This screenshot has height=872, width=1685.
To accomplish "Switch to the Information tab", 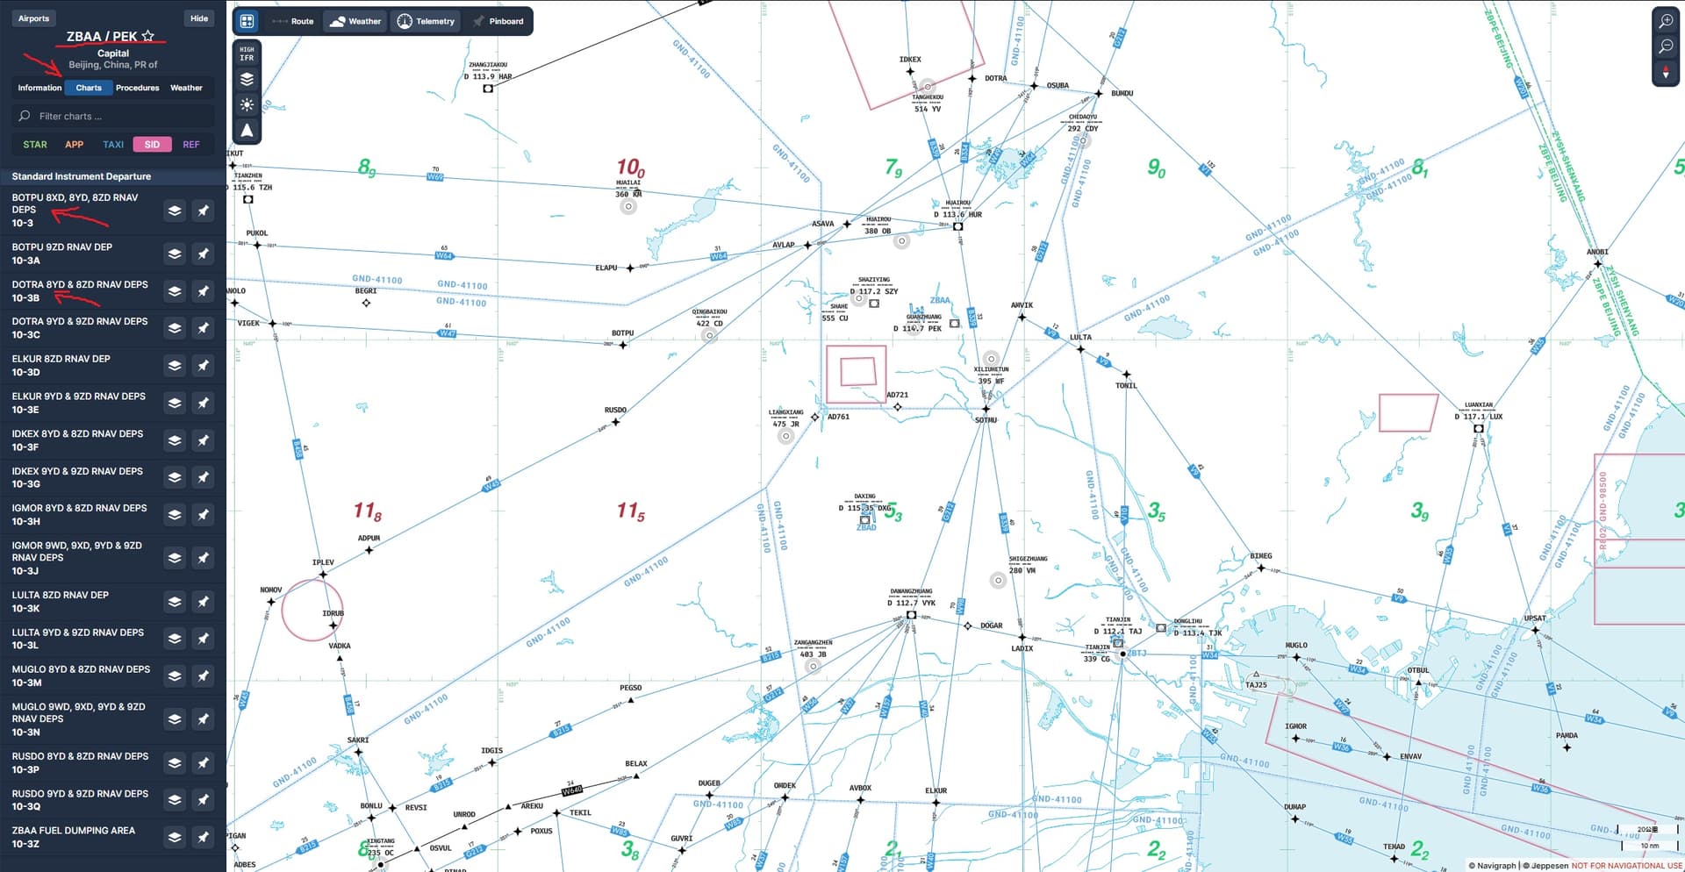I will coord(39,88).
